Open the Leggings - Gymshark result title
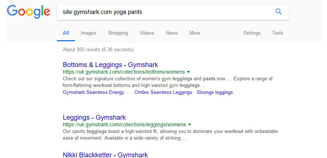The width and height of the screenshot is (327, 158). click(94, 117)
